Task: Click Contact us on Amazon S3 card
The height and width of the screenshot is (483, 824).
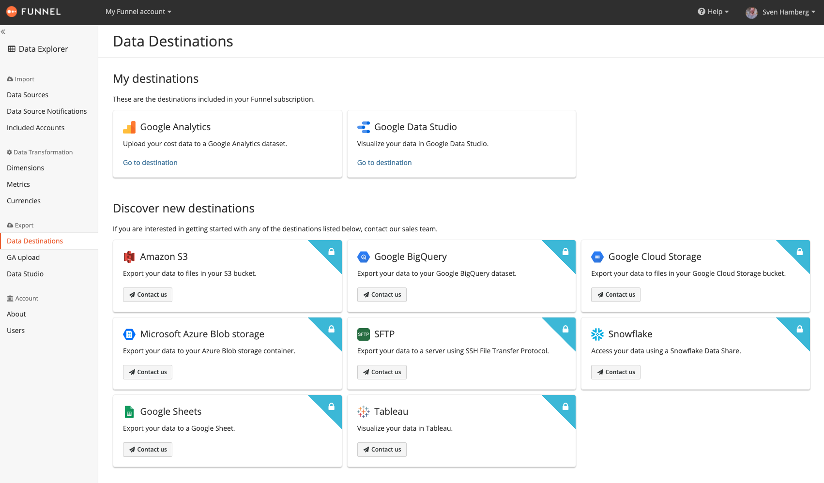Action: click(148, 295)
